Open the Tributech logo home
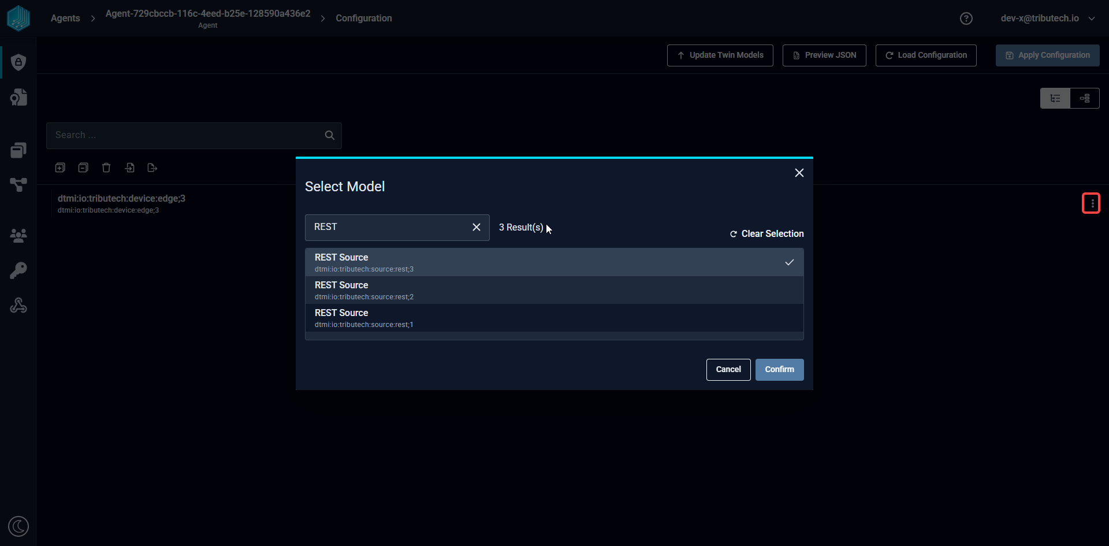1109x546 pixels. 18,18
